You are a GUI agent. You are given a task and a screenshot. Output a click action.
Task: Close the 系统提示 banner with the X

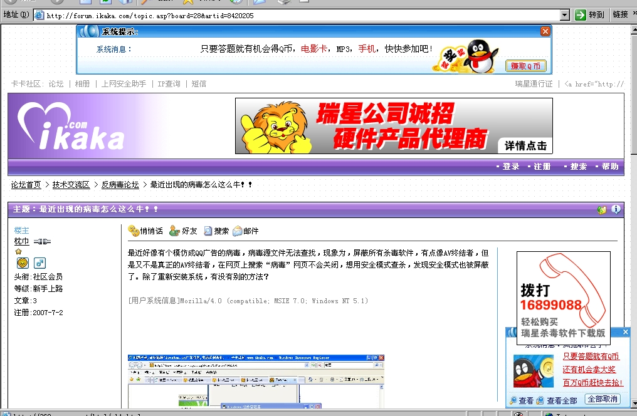tap(545, 31)
